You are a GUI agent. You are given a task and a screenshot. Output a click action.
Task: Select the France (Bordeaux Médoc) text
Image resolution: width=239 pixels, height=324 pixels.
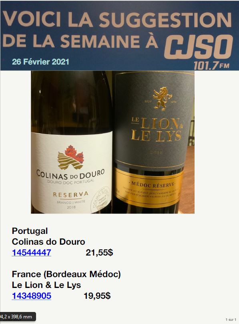pyautogui.click(x=66, y=274)
